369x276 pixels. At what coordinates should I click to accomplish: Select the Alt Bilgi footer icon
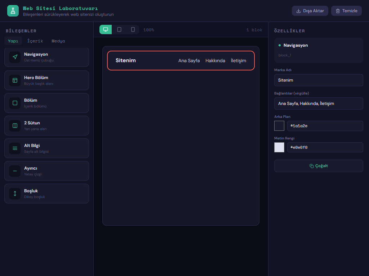coord(15,148)
